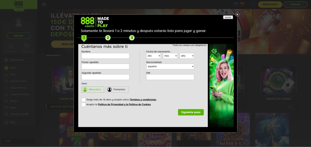The height and width of the screenshot is (147, 311).
Task: Check the privacy policy acceptance checkbox
Action: click(84, 105)
